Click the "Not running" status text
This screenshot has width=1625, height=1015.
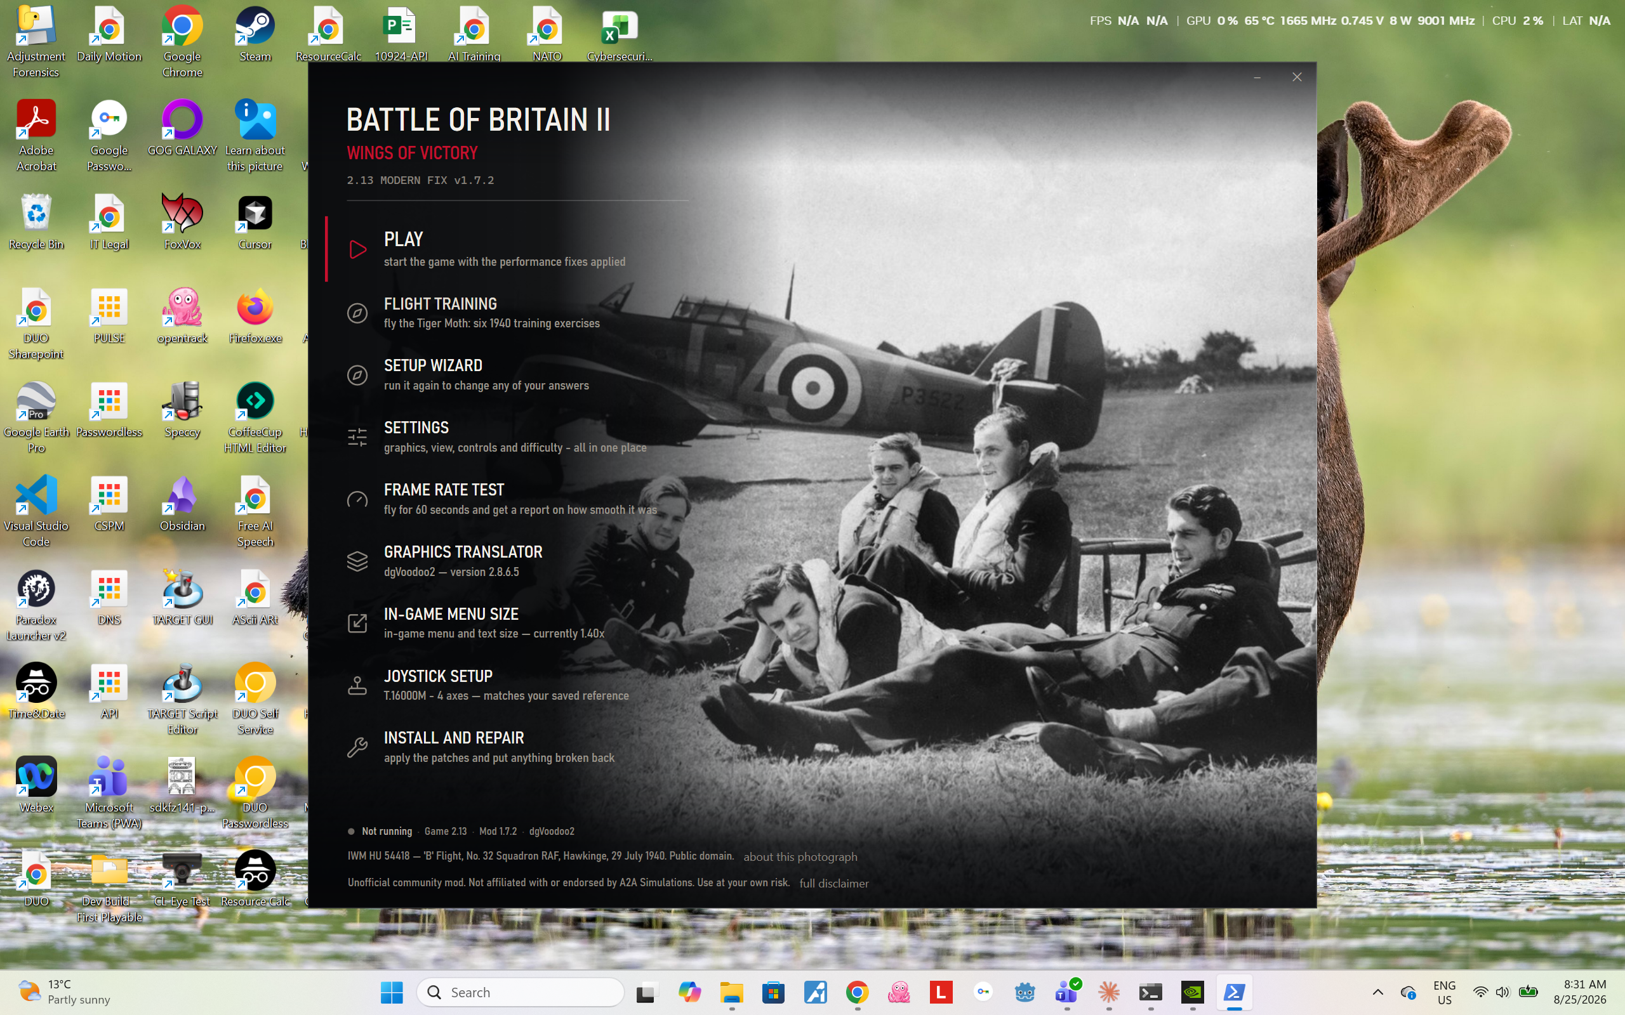[387, 831]
